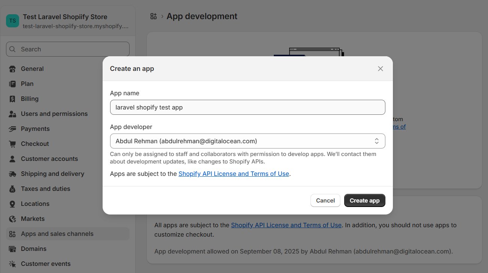Click the Customer events icon

[x=12, y=264]
